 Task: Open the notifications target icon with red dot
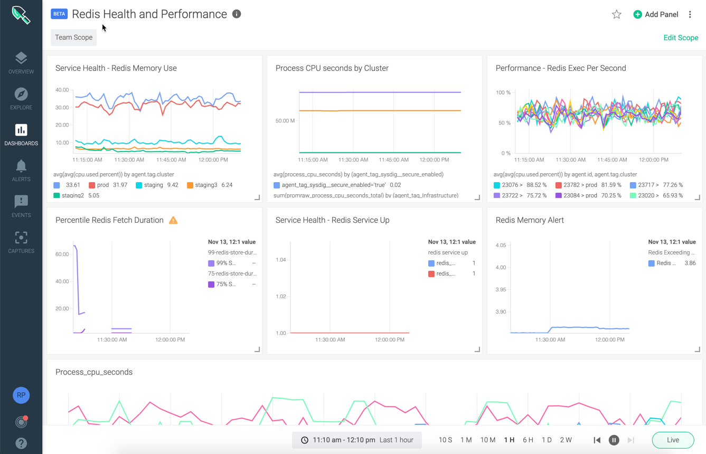[x=21, y=422]
